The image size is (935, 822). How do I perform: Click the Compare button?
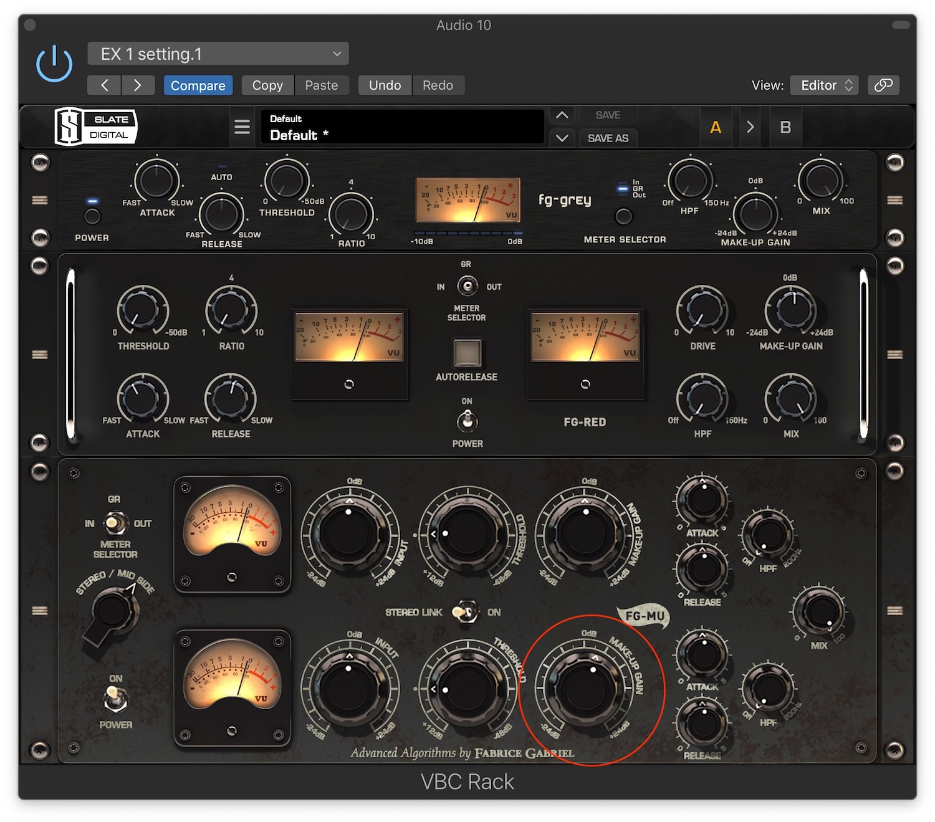198,85
